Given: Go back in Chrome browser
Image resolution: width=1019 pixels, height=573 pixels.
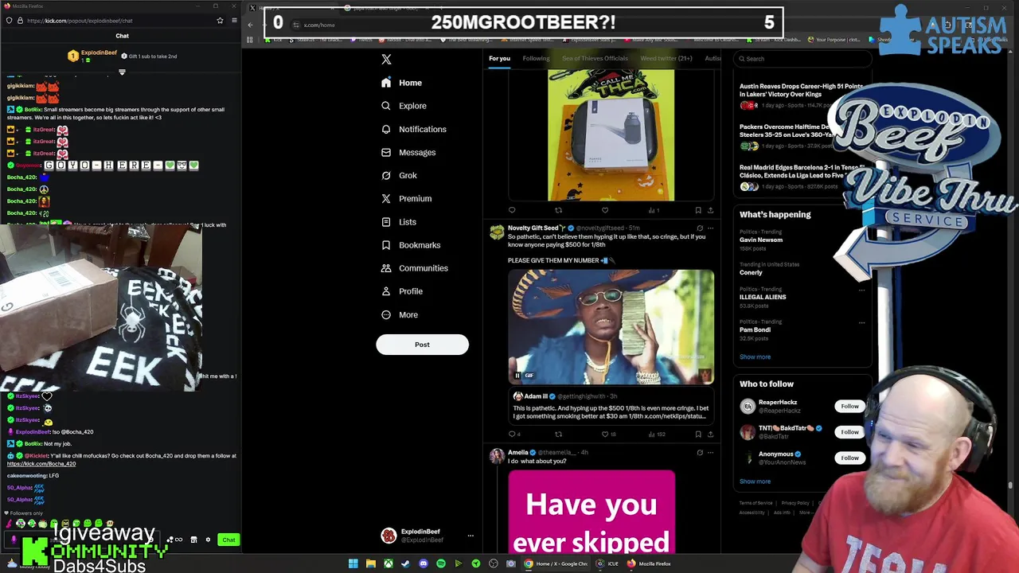Looking at the screenshot, I should 251,25.
